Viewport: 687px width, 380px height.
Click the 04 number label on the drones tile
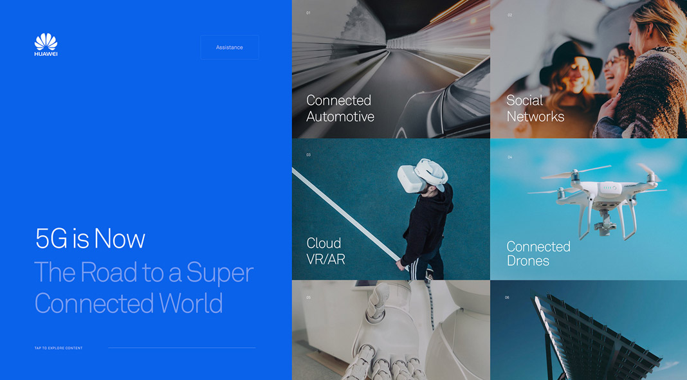click(x=509, y=157)
